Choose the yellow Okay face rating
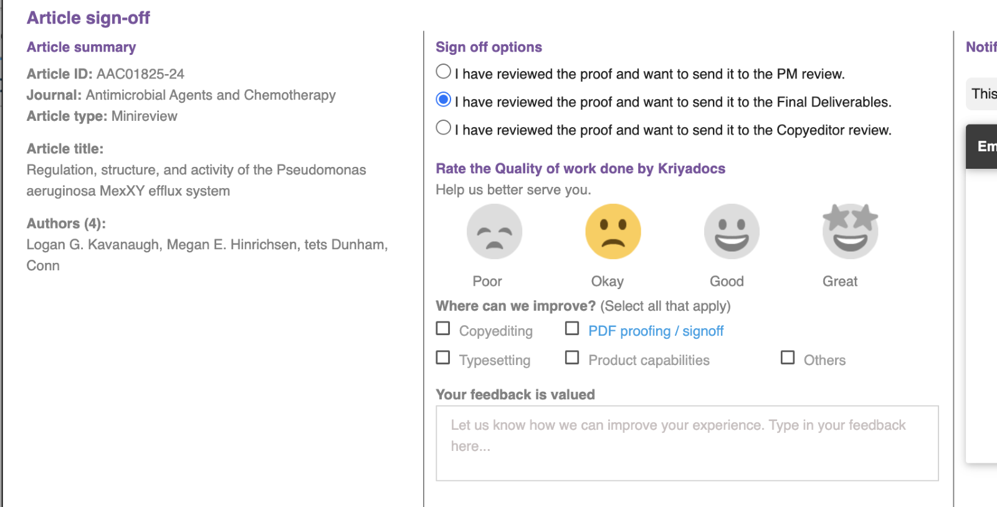This screenshot has width=997, height=507. 613,232
